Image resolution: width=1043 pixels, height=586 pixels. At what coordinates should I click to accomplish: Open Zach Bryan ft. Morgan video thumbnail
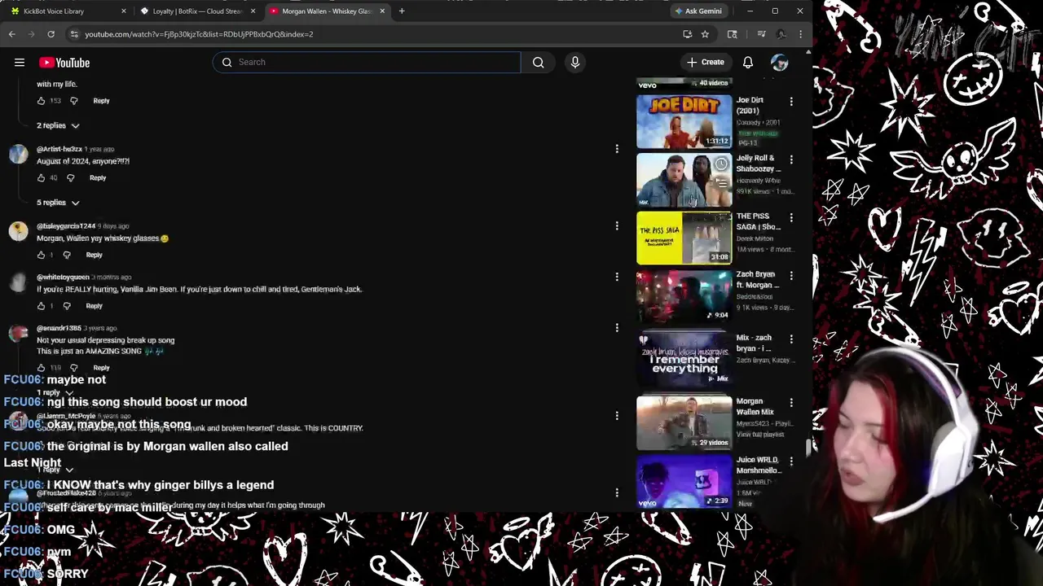coord(684,295)
